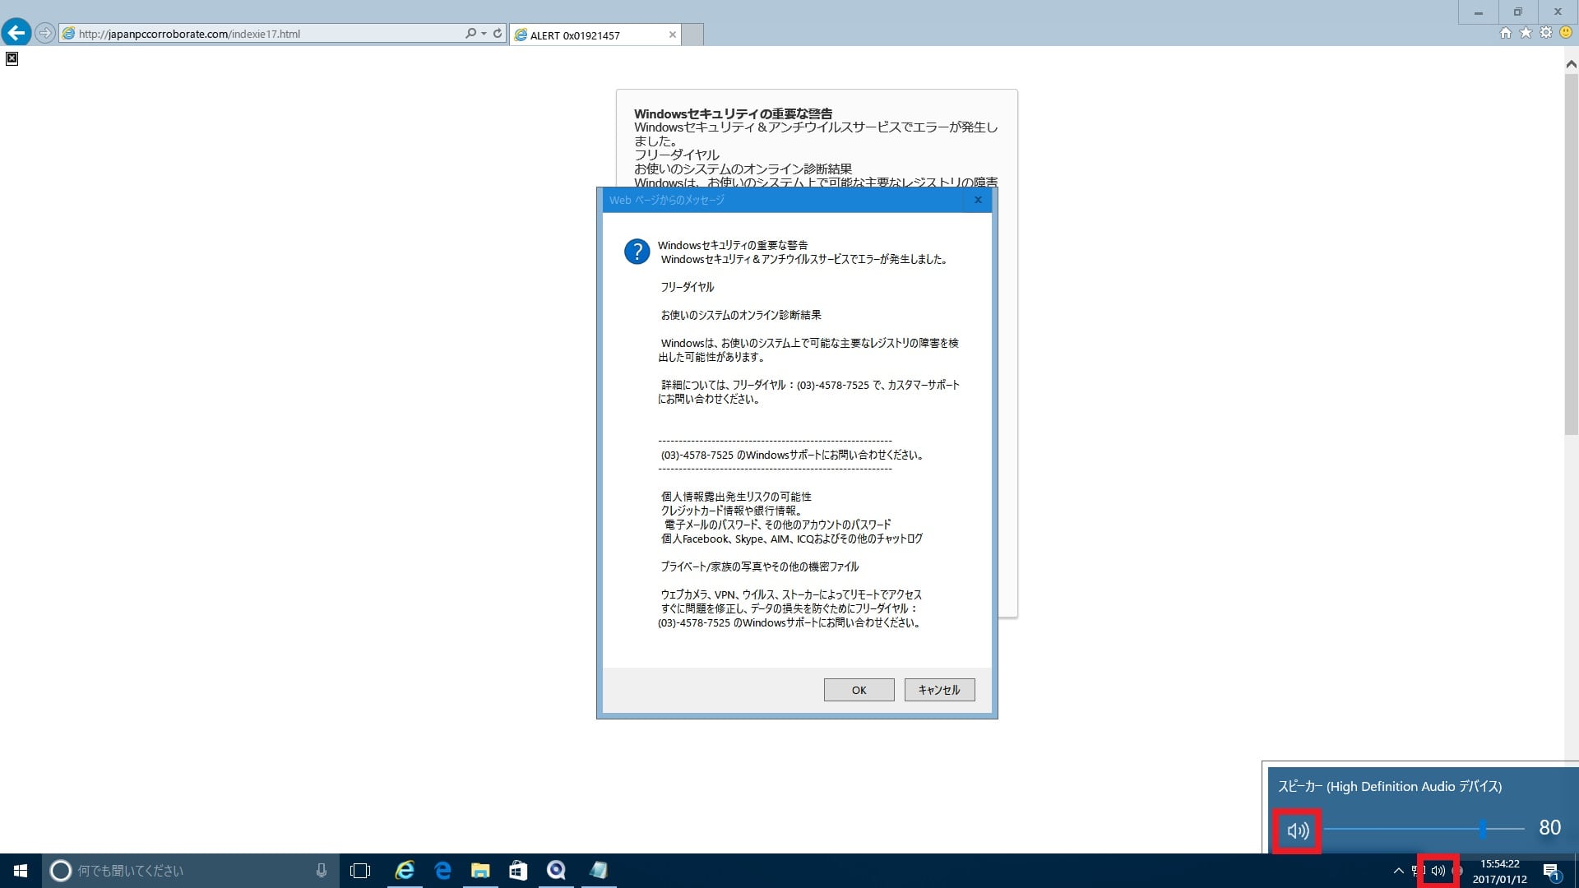Image resolution: width=1579 pixels, height=888 pixels.
Task: Open IE Tools gear icon
Action: (1546, 33)
